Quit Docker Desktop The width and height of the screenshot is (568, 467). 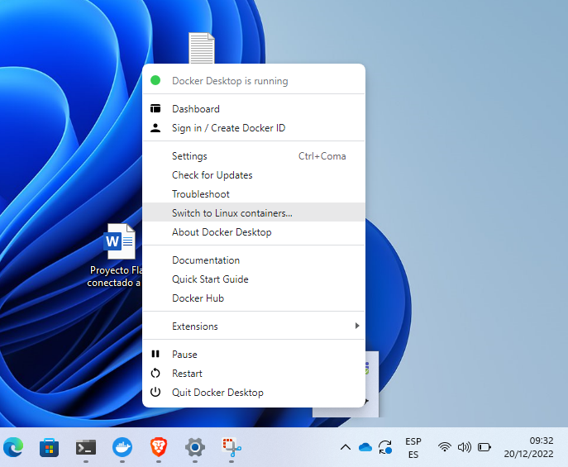point(254,393)
